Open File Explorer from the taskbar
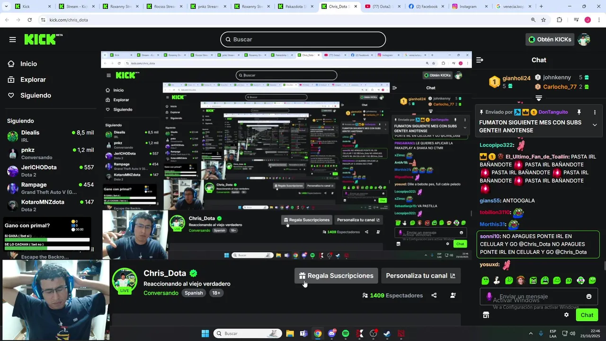Image resolution: width=606 pixels, height=341 pixels. [290, 333]
